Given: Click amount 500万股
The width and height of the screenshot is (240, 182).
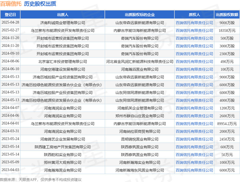Looking at the screenshot, I should coord(227,38).
